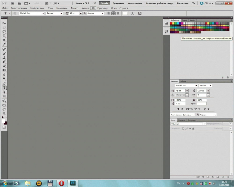This screenshot has height=187, width=234.
Task: Select the Path Selection tool
Action: point(4,92)
